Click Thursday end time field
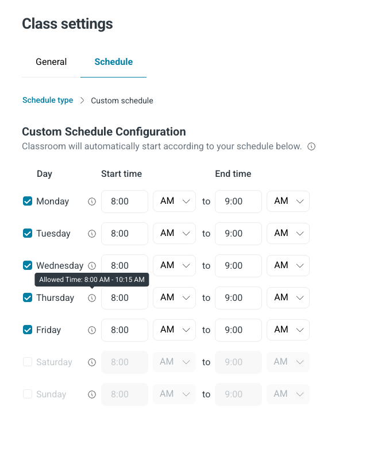The height and width of the screenshot is (476, 366). point(238,298)
